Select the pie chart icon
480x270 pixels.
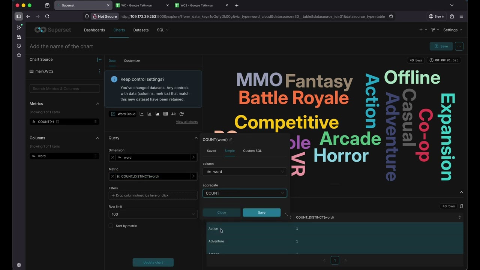[181, 114]
